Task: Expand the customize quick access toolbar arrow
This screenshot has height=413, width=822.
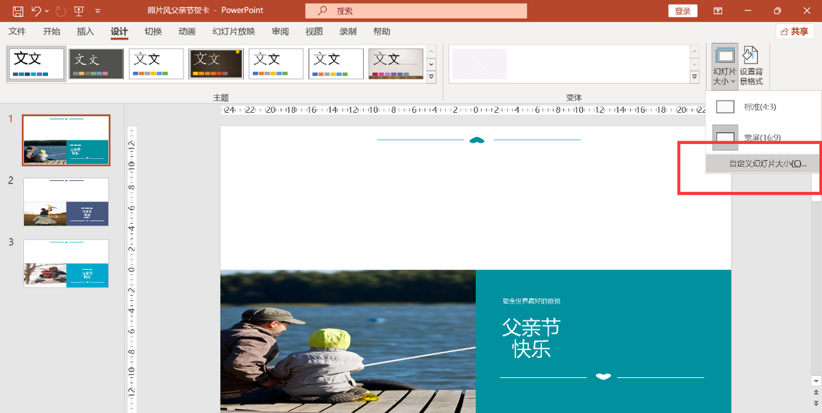Action: (98, 11)
